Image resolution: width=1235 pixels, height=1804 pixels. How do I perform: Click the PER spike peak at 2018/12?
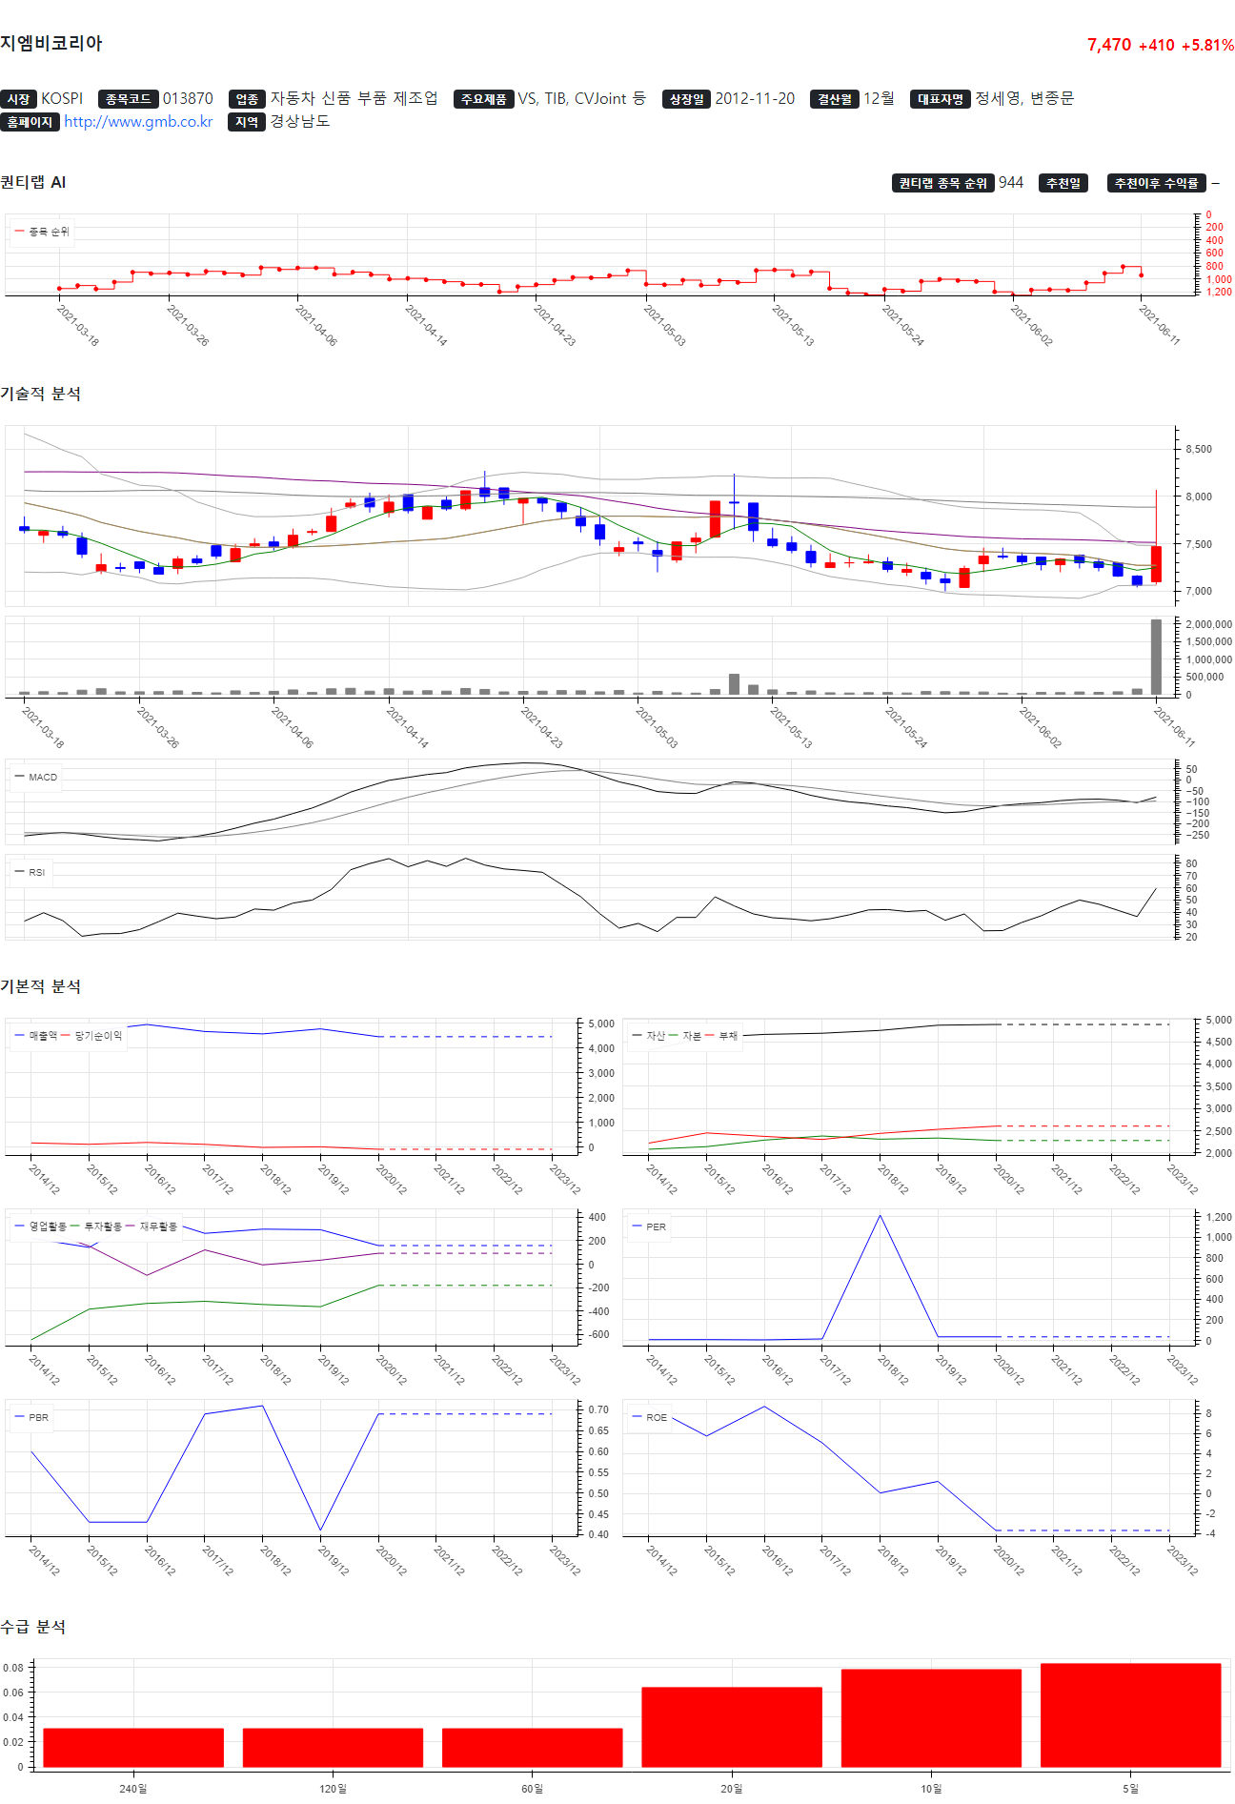[x=880, y=1215]
